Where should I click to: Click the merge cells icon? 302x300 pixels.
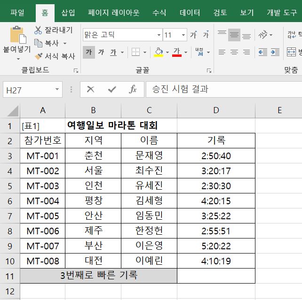tap(291, 52)
